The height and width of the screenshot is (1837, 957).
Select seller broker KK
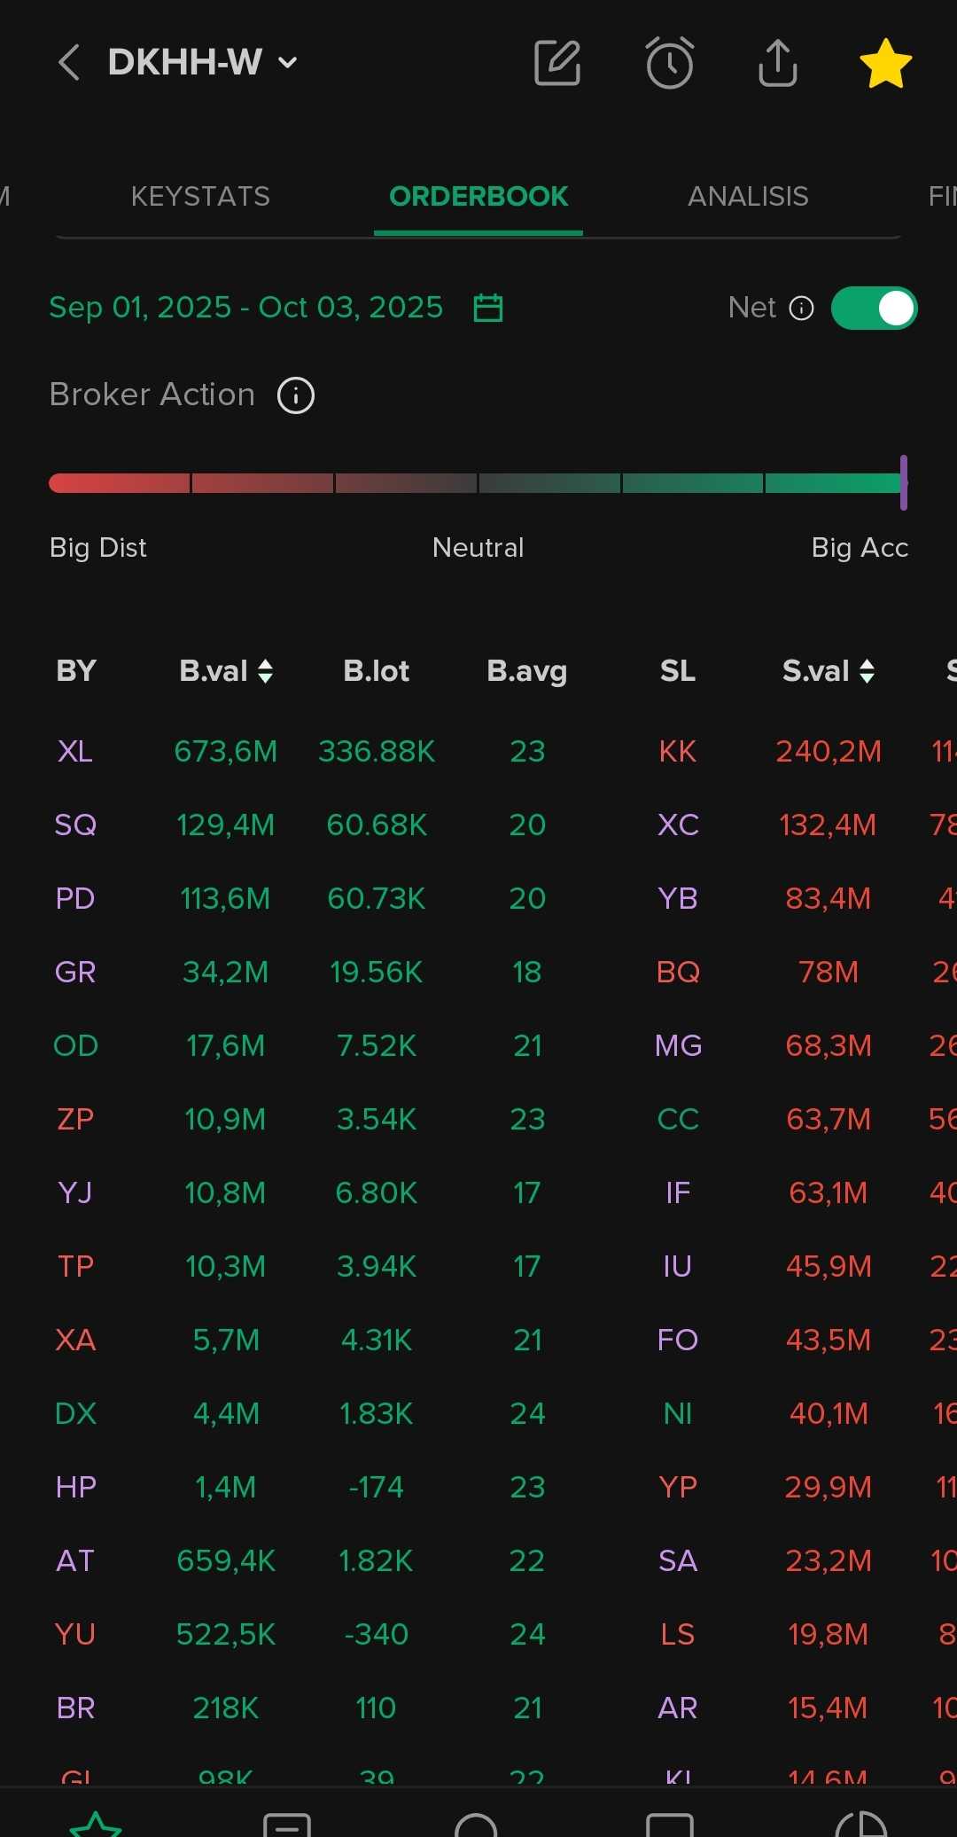coord(678,752)
